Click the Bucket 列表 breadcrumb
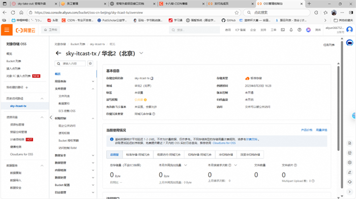Screen dimensions: 356x199 pos(78,44)
